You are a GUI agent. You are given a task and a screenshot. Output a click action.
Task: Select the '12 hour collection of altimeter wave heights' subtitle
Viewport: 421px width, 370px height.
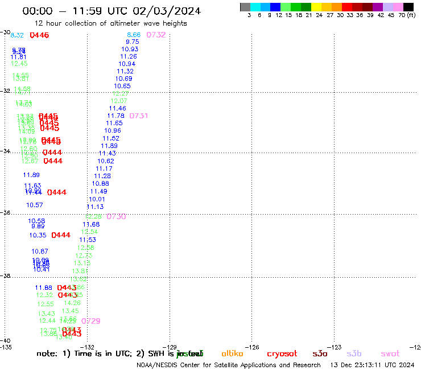[110, 23]
